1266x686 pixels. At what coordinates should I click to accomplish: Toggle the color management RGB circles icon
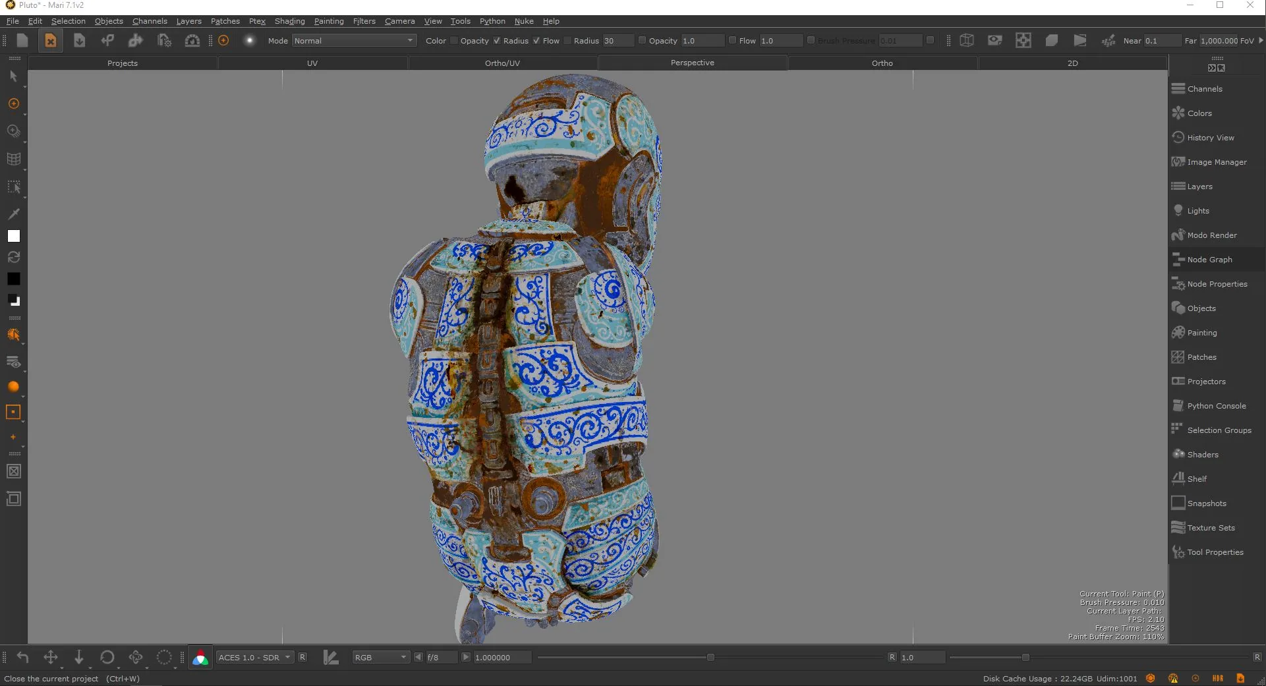[200, 658]
